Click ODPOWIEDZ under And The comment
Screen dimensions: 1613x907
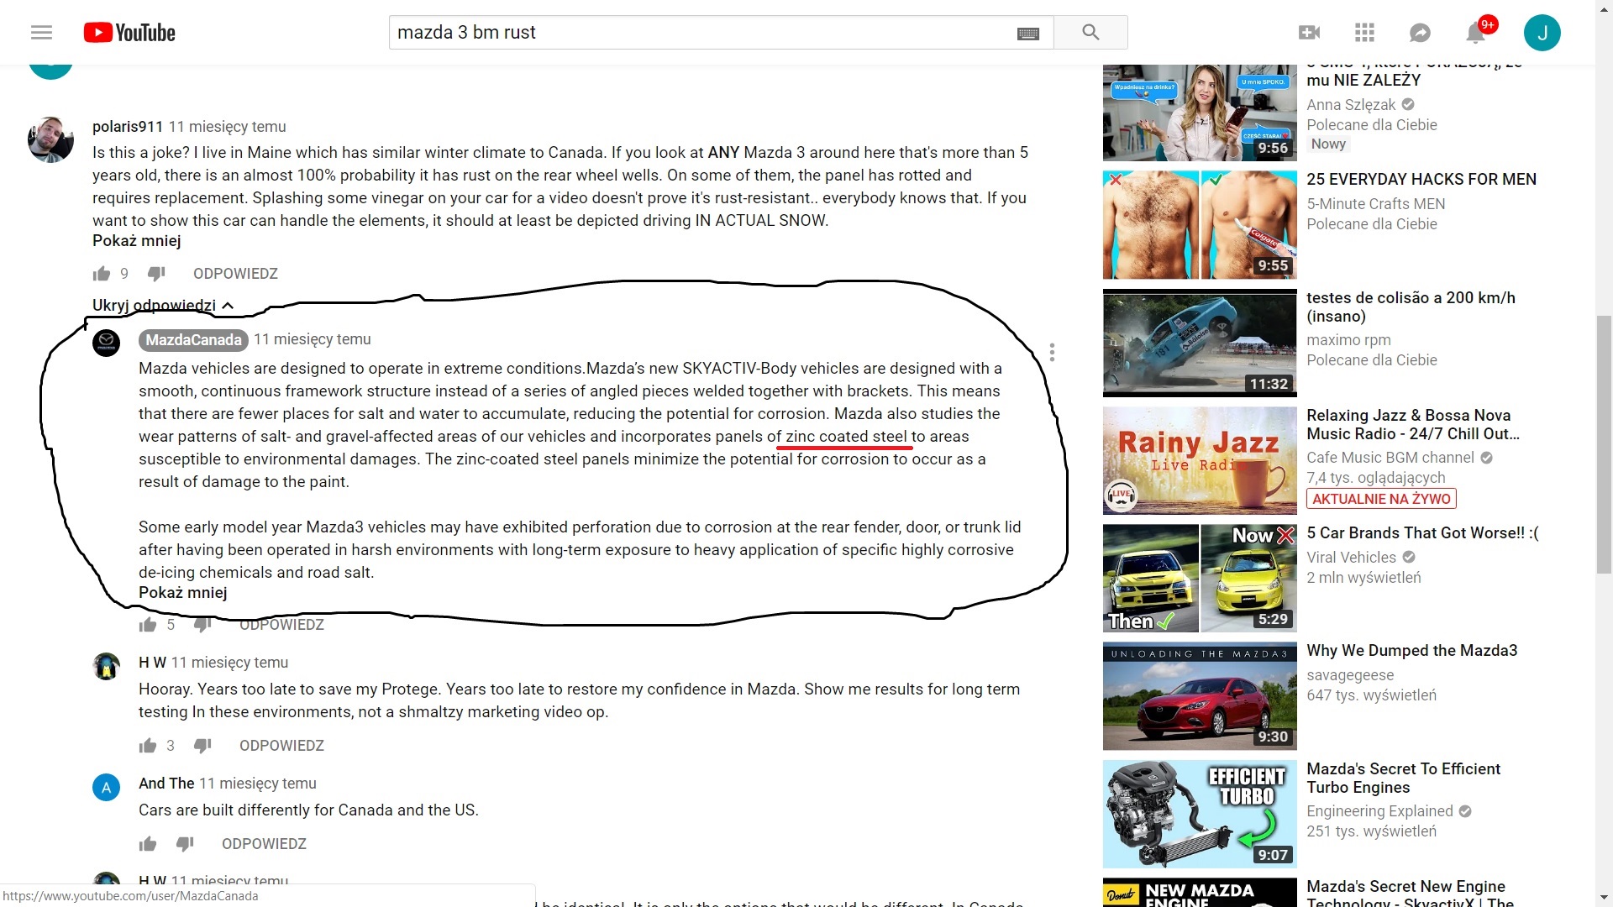[264, 844]
